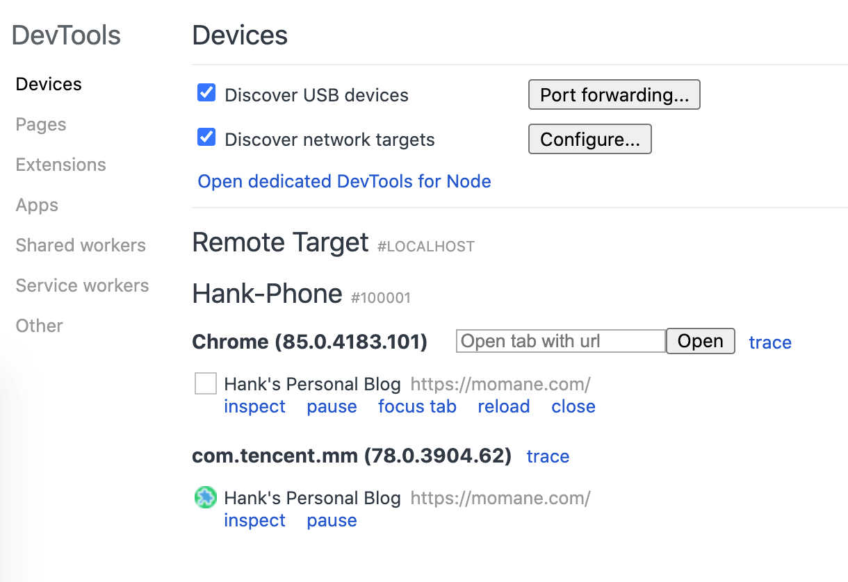Click the blank favicon under Chrome entry
Screen dimensions: 848x582
206,383
